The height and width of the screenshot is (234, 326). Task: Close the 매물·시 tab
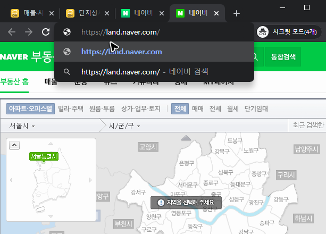pos(52,13)
